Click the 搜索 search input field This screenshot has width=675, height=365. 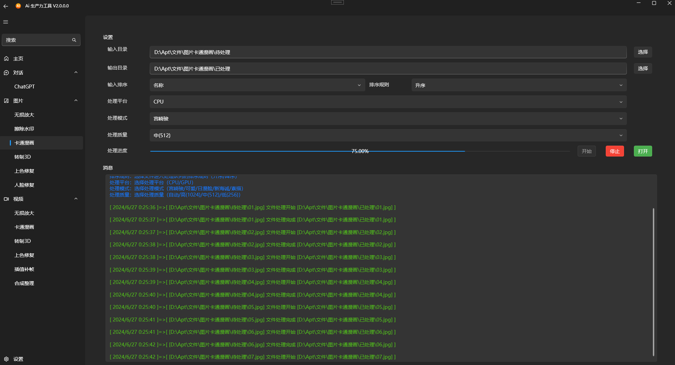pos(41,40)
